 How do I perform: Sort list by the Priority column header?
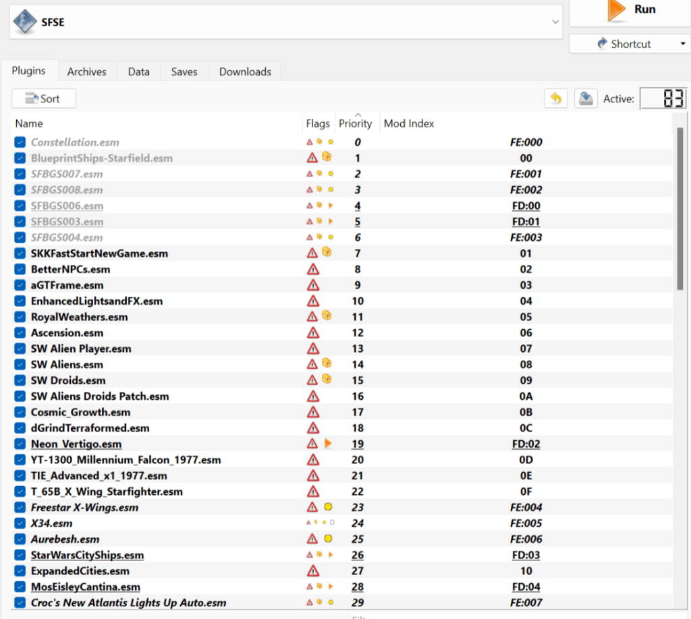(x=356, y=123)
